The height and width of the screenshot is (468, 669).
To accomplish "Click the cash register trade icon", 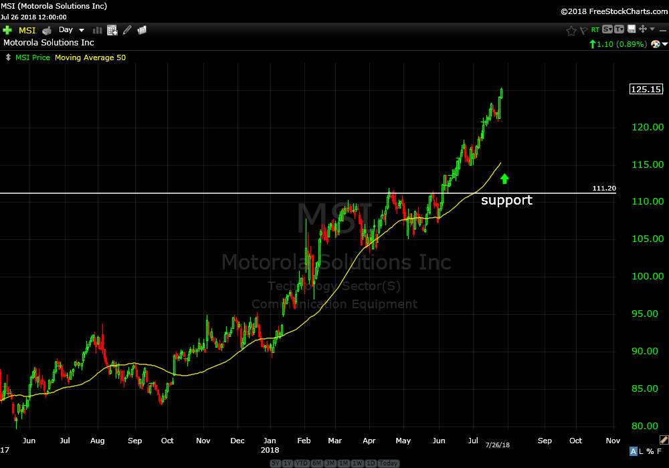I will (x=47, y=30).
